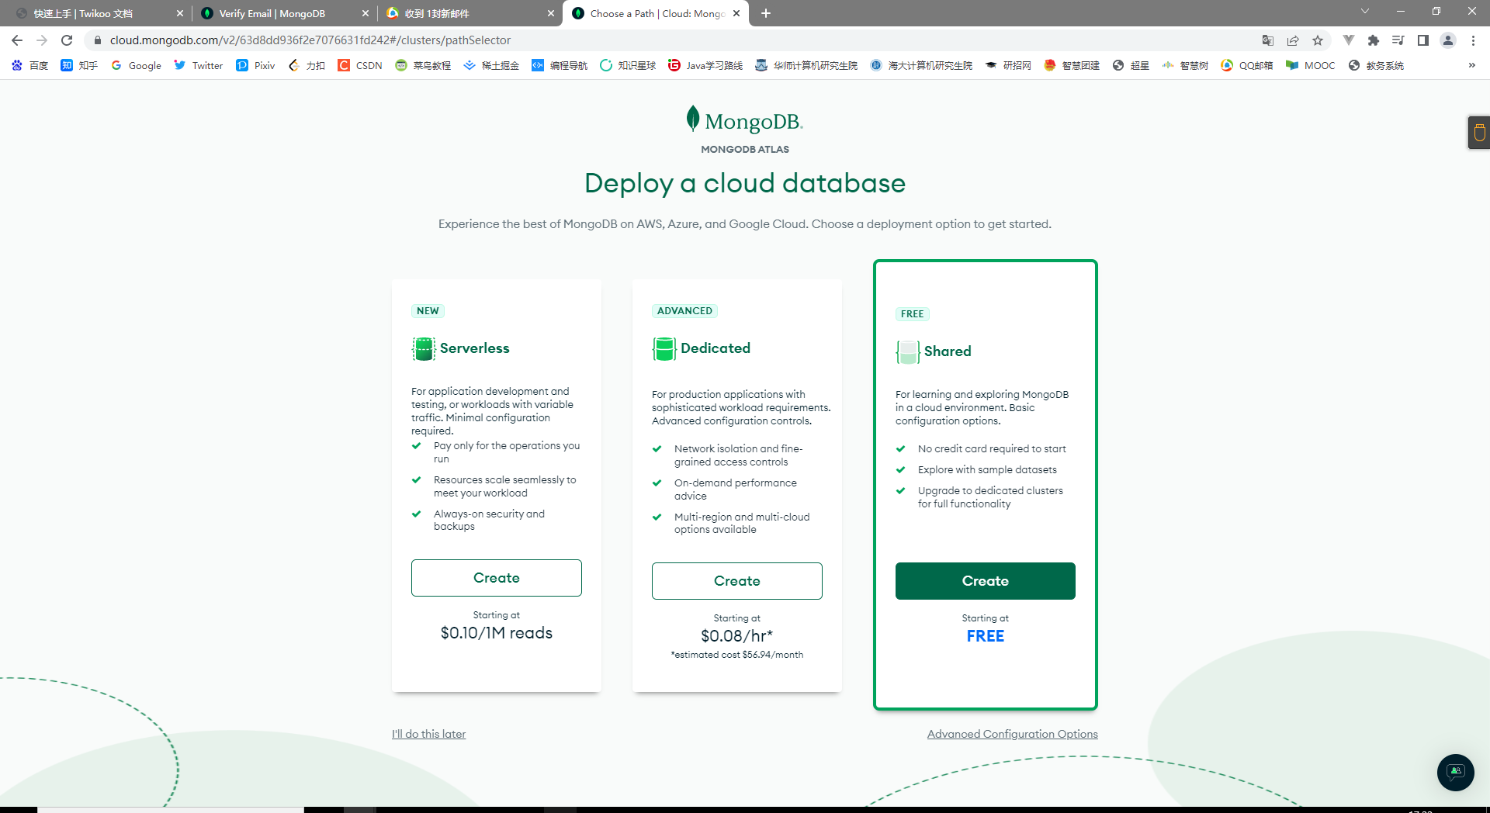Click Create under the Dedicated plan

coord(736,581)
